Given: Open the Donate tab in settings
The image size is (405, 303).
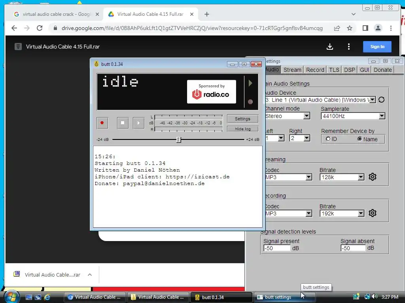Looking at the screenshot, I should (382, 70).
